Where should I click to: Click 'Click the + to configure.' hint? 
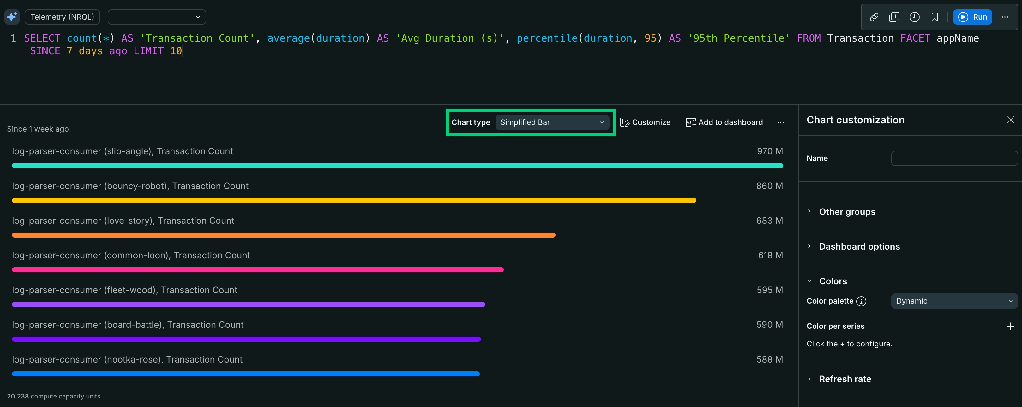pyautogui.click(x=849, y=344)
